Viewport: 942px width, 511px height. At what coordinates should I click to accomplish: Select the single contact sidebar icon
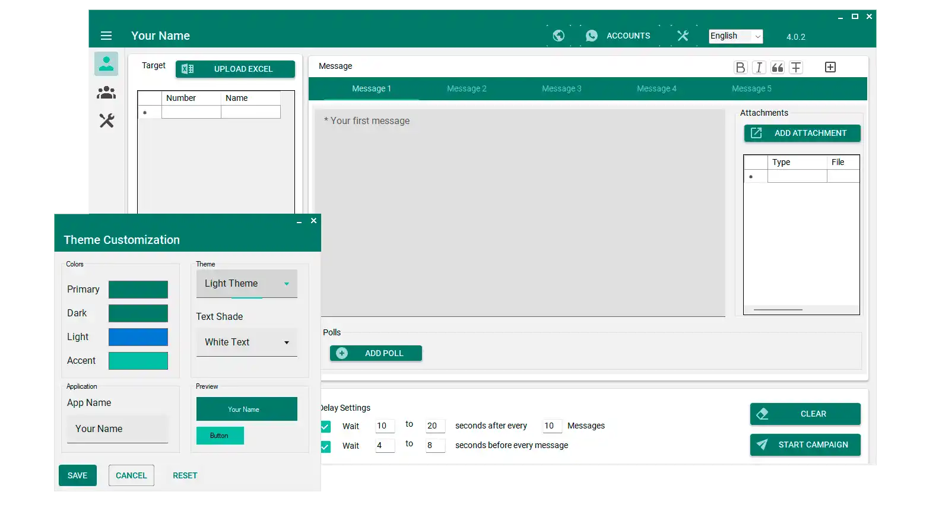point(106,64)
